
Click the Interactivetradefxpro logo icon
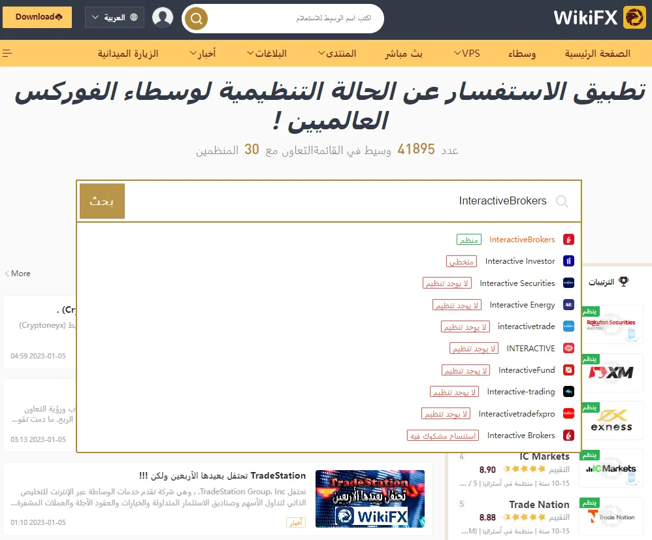point(568,413)
